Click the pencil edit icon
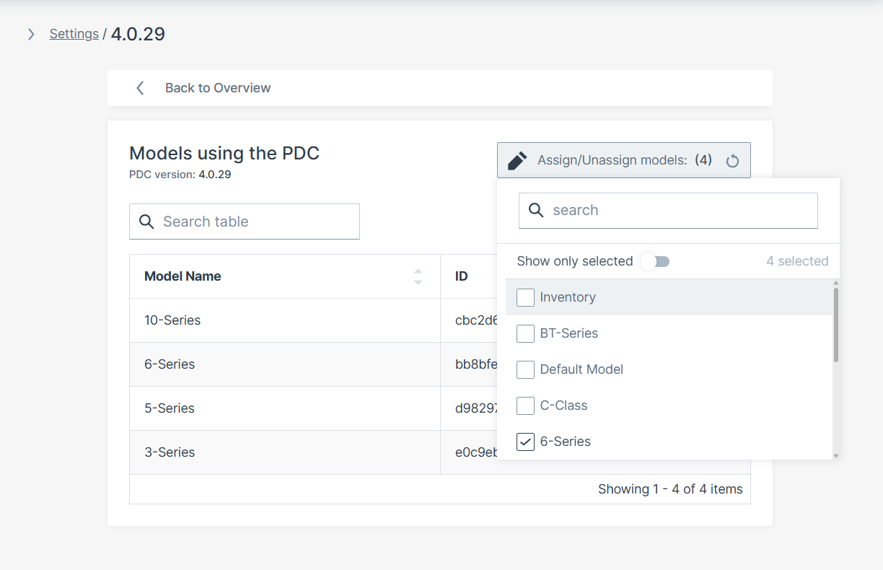This screenshot has width=883, height=570. click(x=517, y=160)
